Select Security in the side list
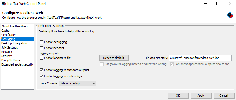This screenshot has width=236, height=100. click(x=17, y=56)
